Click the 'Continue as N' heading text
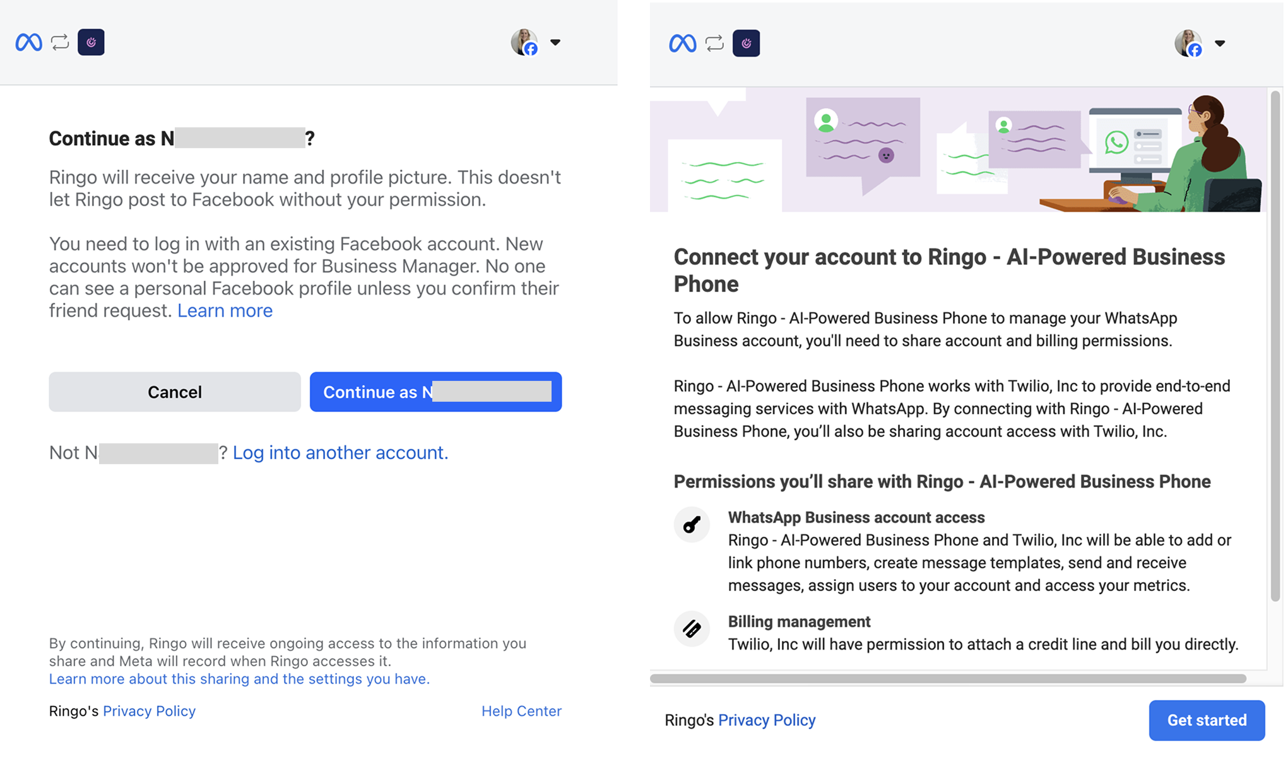1288x784 pixels. pyautogui.click(x=182, y=138)
